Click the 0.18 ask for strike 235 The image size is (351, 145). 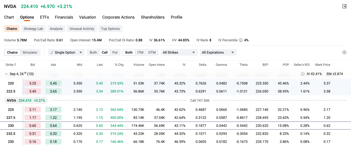tap(53, 142)
